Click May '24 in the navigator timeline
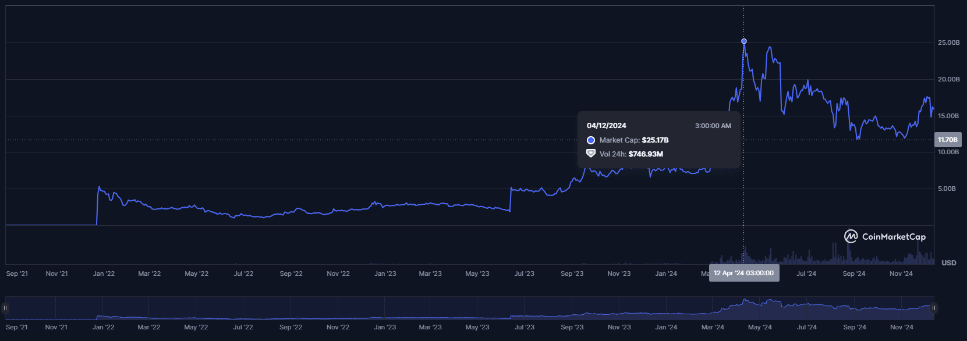The width and height of the screenshot is (967, 341). point(760,327)
